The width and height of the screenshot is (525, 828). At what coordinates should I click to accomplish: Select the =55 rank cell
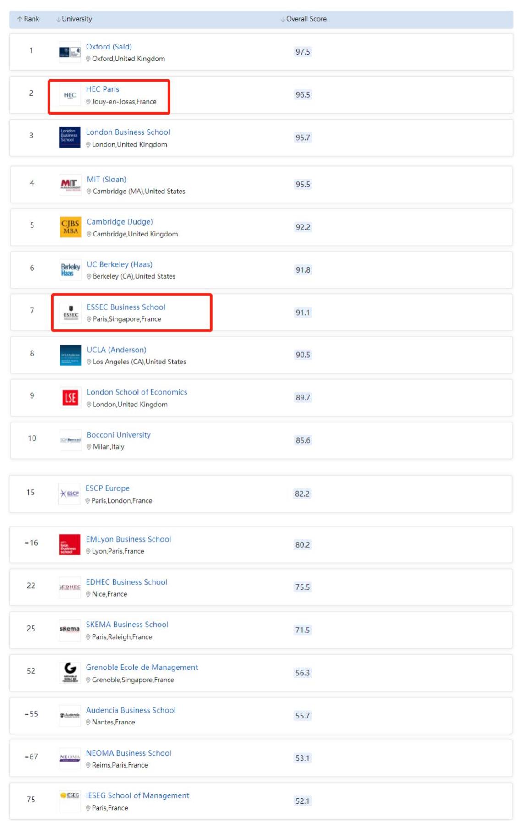31,714
